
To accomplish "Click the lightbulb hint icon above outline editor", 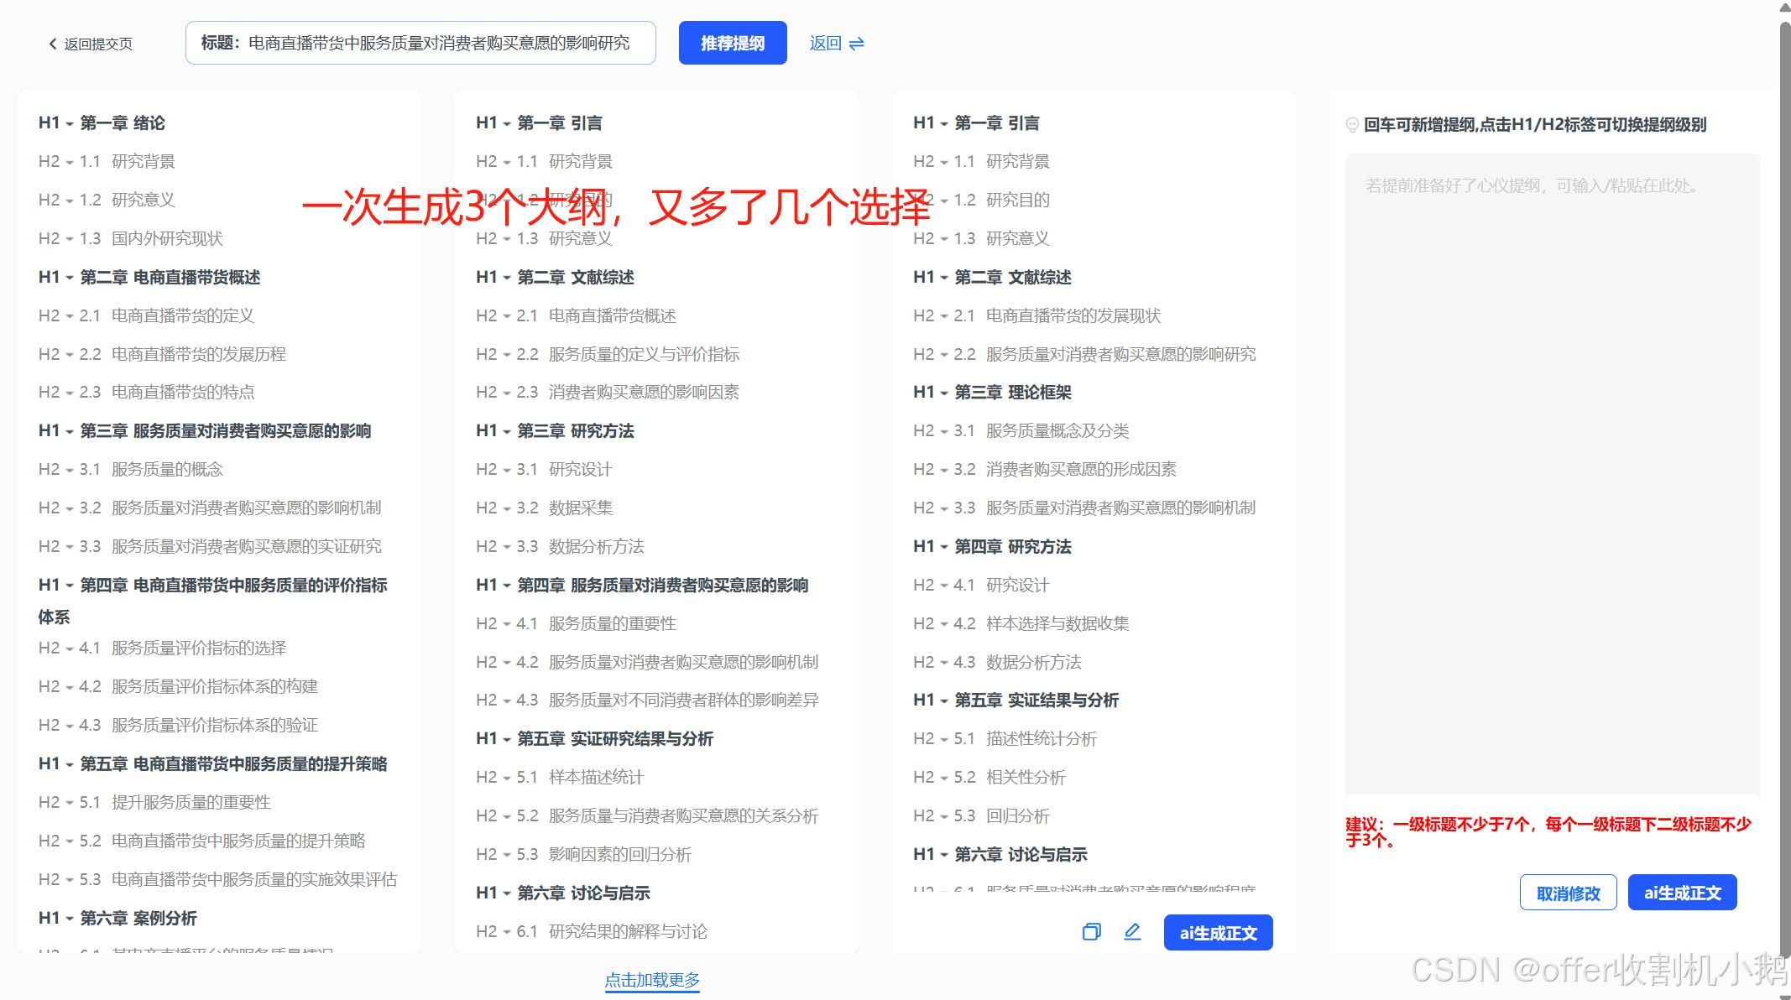I will click(1351, 125).
